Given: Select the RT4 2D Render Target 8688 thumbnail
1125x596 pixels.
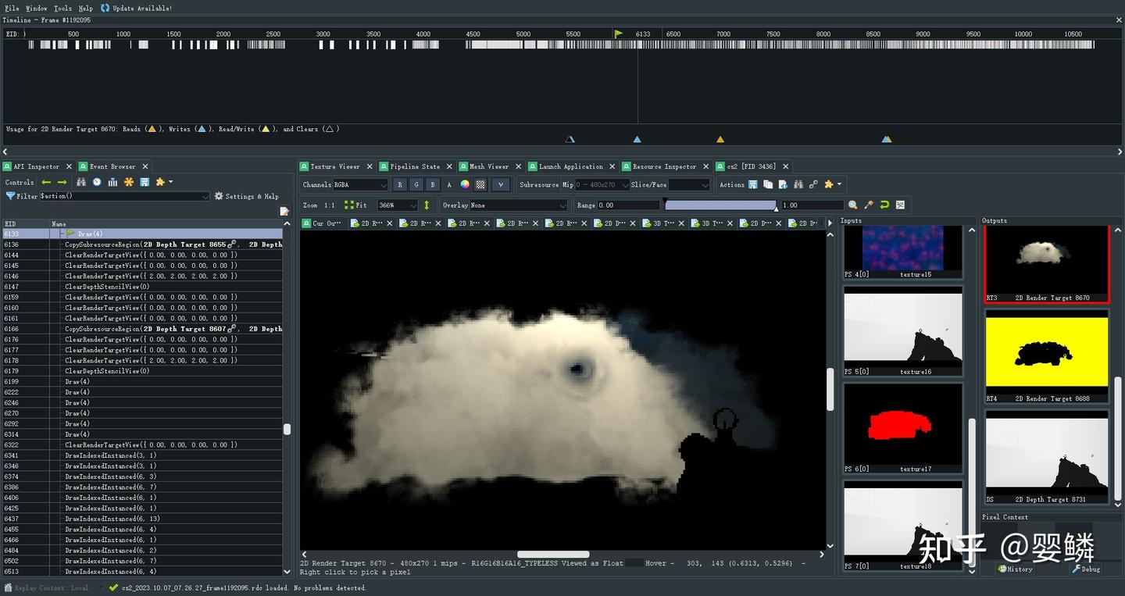Looking at the screenshot, I should (1047, 356).
